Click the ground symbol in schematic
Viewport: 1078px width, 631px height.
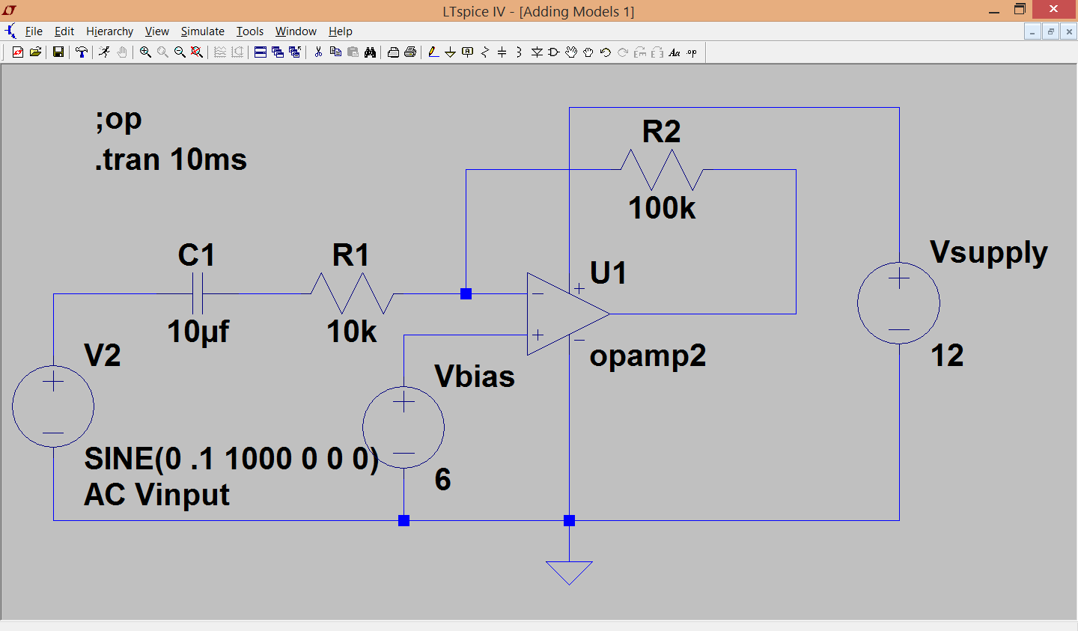tap(569, 573)
